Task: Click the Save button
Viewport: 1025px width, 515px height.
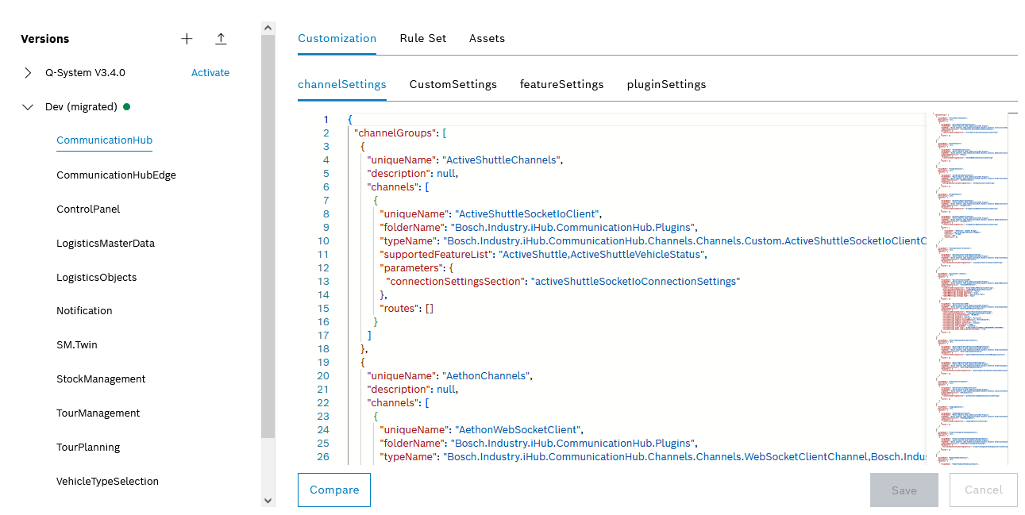Action: [x=904, y=490]
